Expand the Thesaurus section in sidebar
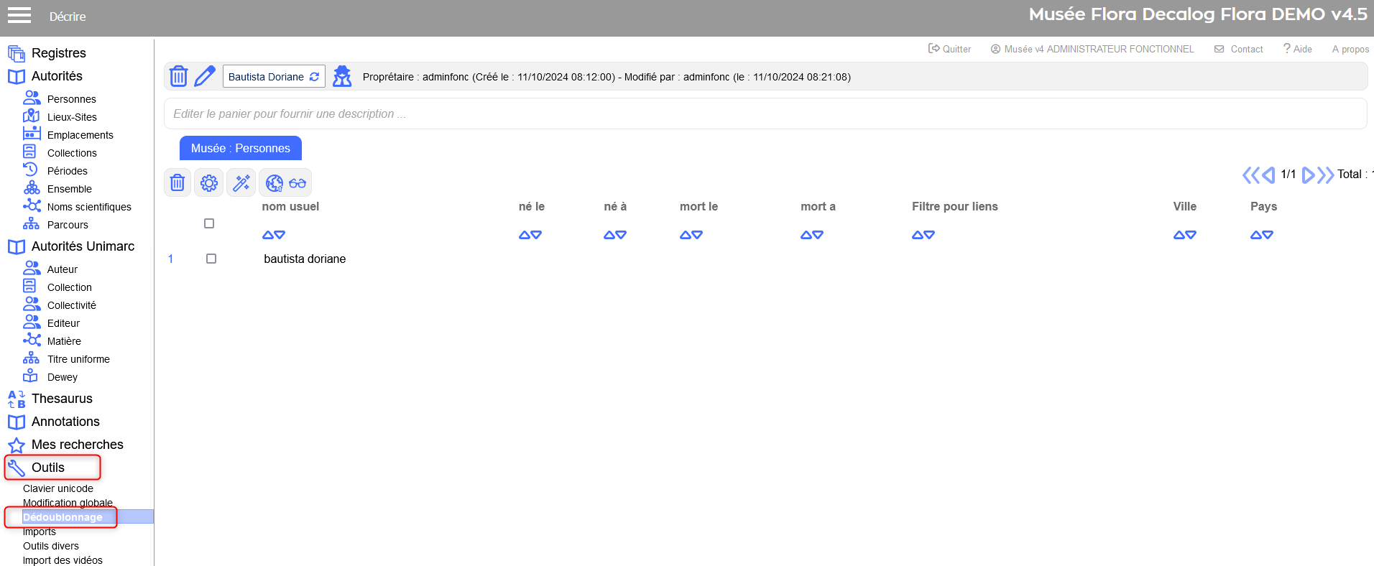 62,399
